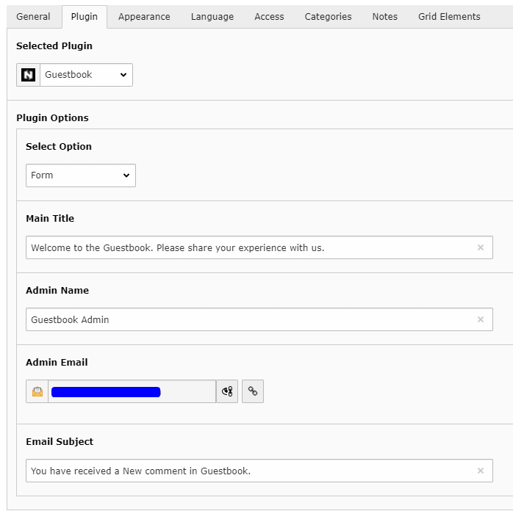Screen dimensions: 513x511
Task: Click the Admin Email label
Action: 57,363
